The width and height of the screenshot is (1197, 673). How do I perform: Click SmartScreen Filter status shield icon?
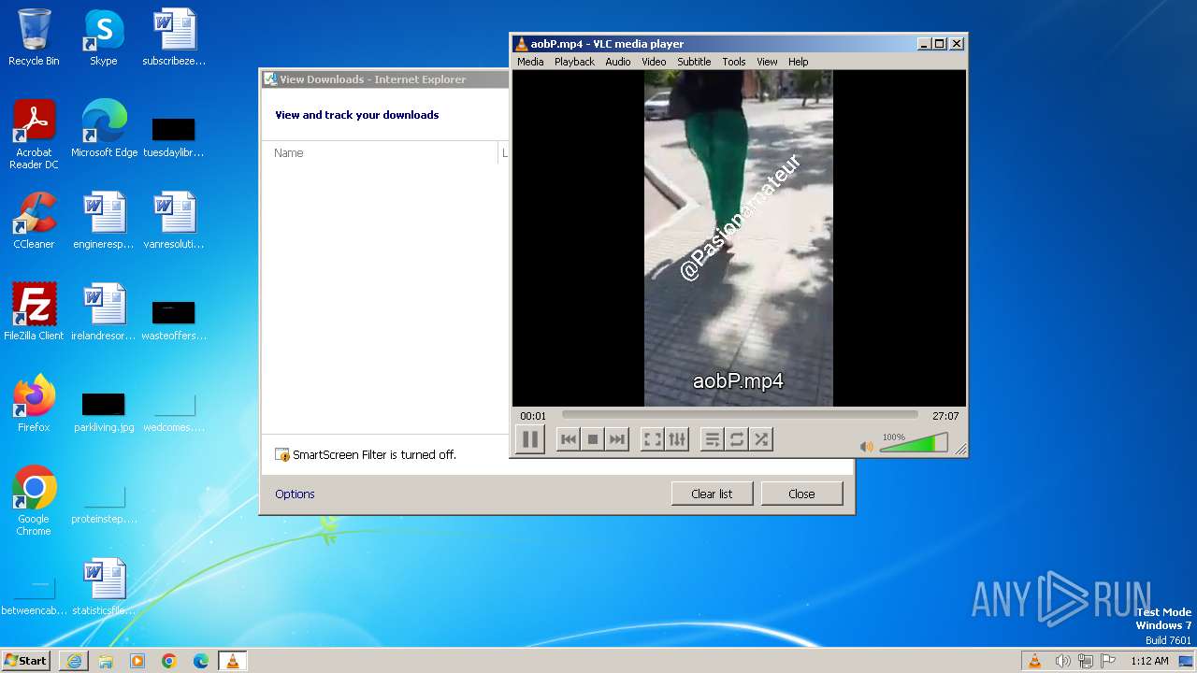[x=282, y=455]
